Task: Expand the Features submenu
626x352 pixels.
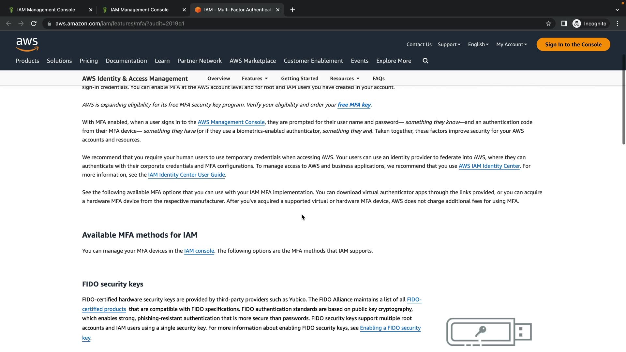Action: (x=255, y=79)
